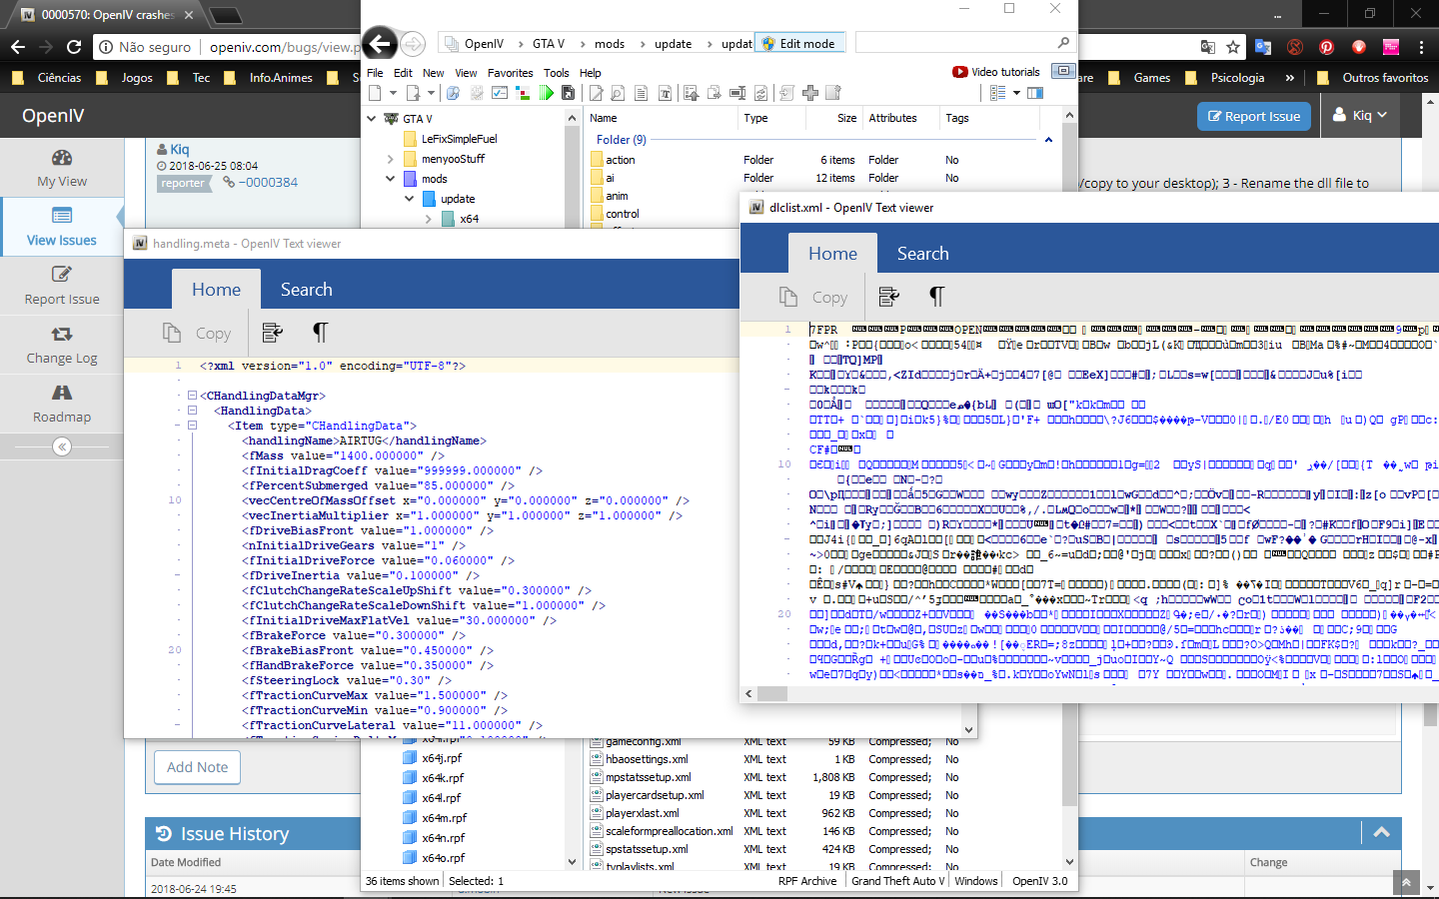
Task: Switch to Search tab in handling.meta viewer
Action: pyautogui.click(x=306, y=290)
